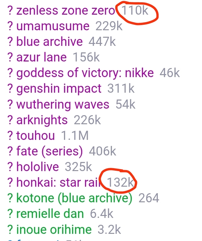Open the hololive tag link
The width and height of the screenshot is (202, 241).
(x=37, y=167)
